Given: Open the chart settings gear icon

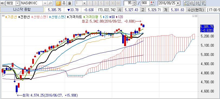Looking at the screenshot, I should [x=192, y=3].
